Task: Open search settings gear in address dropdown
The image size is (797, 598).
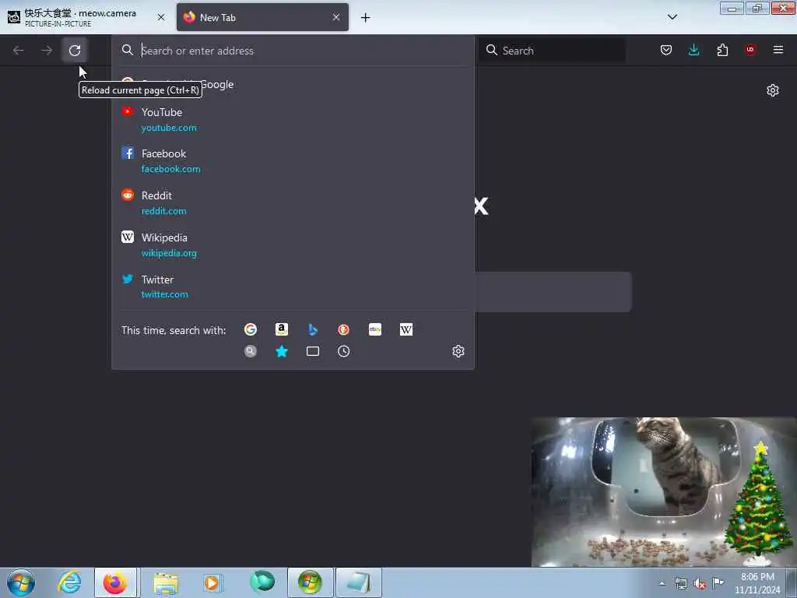Action: pos(458,351)
